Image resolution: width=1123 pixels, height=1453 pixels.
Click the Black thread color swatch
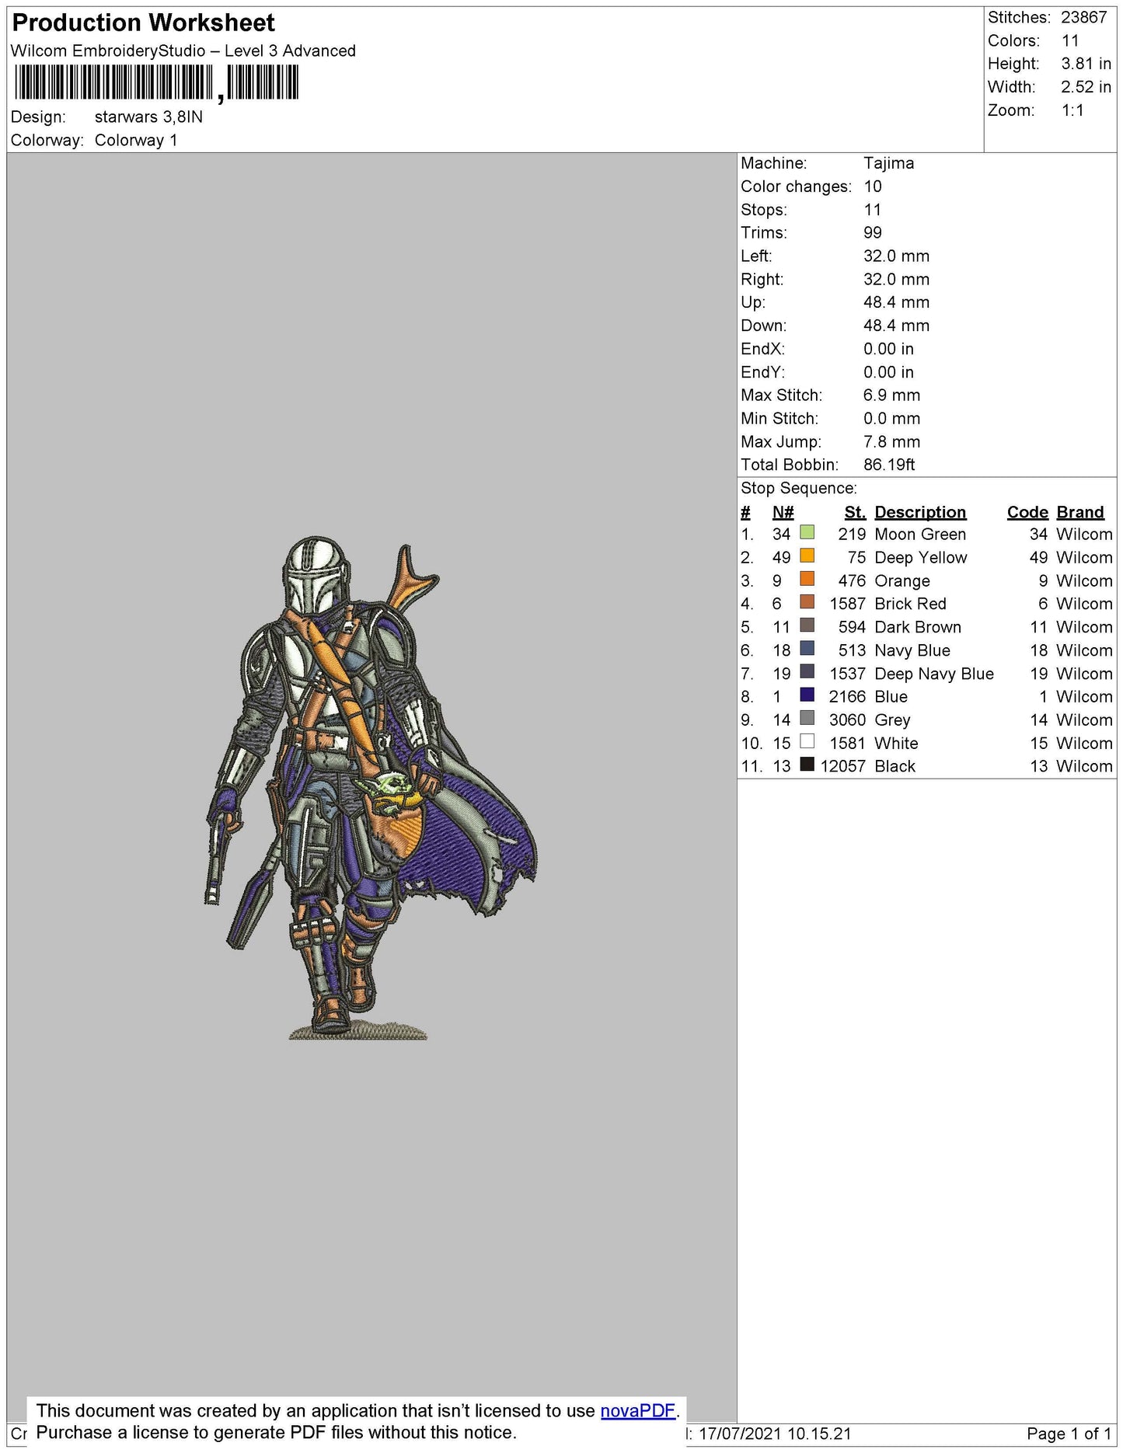point(807,765)
